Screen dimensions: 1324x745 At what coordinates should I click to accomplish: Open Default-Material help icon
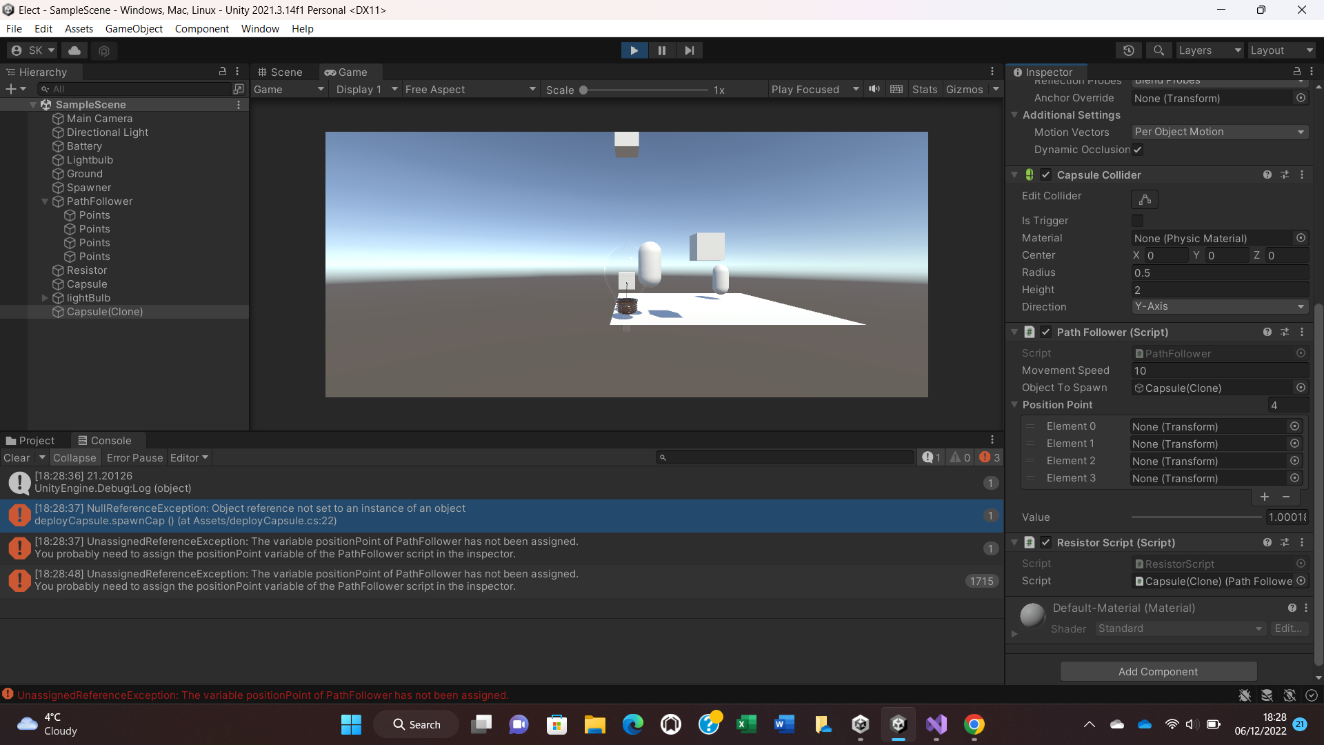pos(1292,608)
